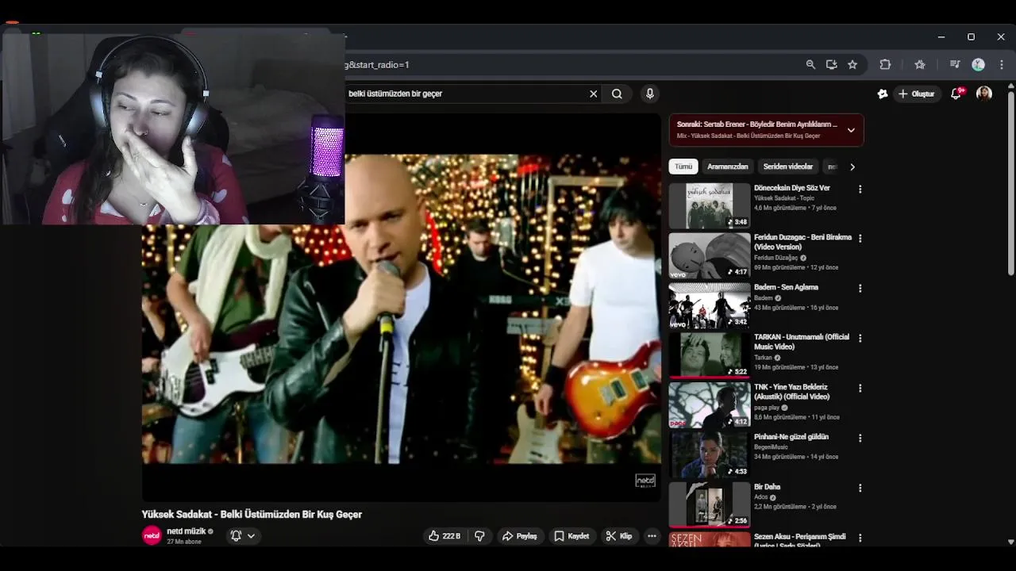Screen dimensions: 1016x571
Task: Open options menu for Perişanım Şimdi video
Action: coord(860,538)
